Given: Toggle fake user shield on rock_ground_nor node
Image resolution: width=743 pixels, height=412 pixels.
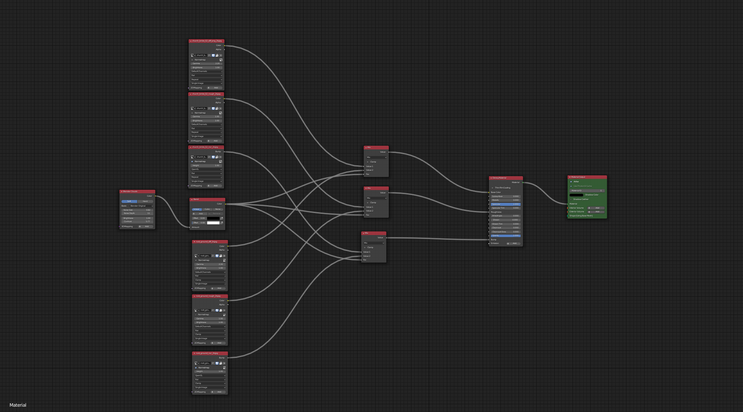Looking at the screenshot, I should point(217,363).
